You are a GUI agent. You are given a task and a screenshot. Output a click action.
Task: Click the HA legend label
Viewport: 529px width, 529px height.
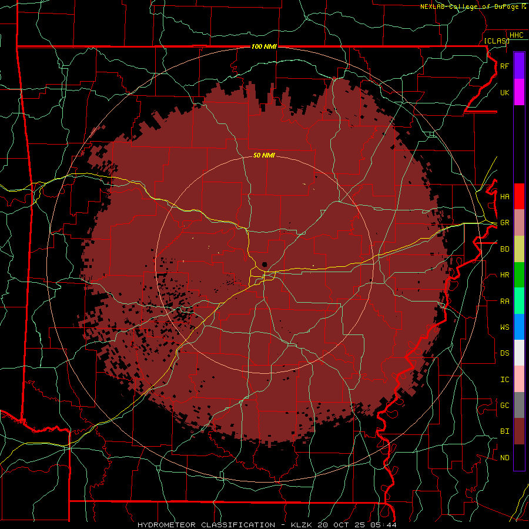(504, 196)
